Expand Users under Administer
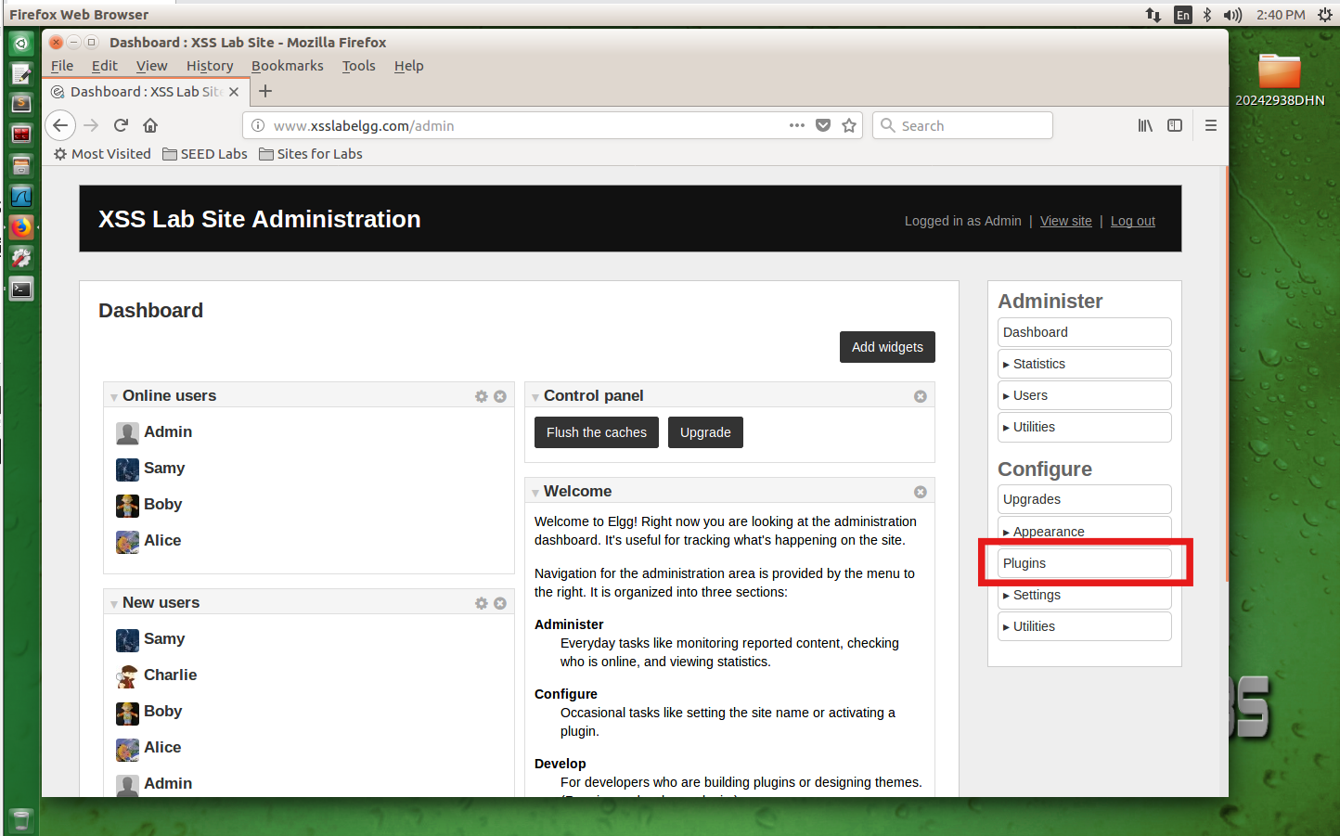 (1085, 395)
